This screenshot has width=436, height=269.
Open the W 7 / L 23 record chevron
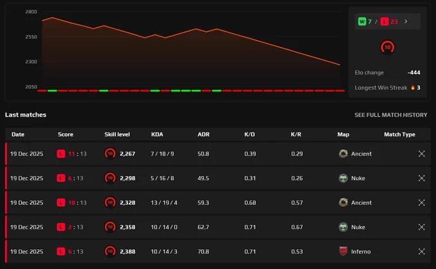point(406,21)
